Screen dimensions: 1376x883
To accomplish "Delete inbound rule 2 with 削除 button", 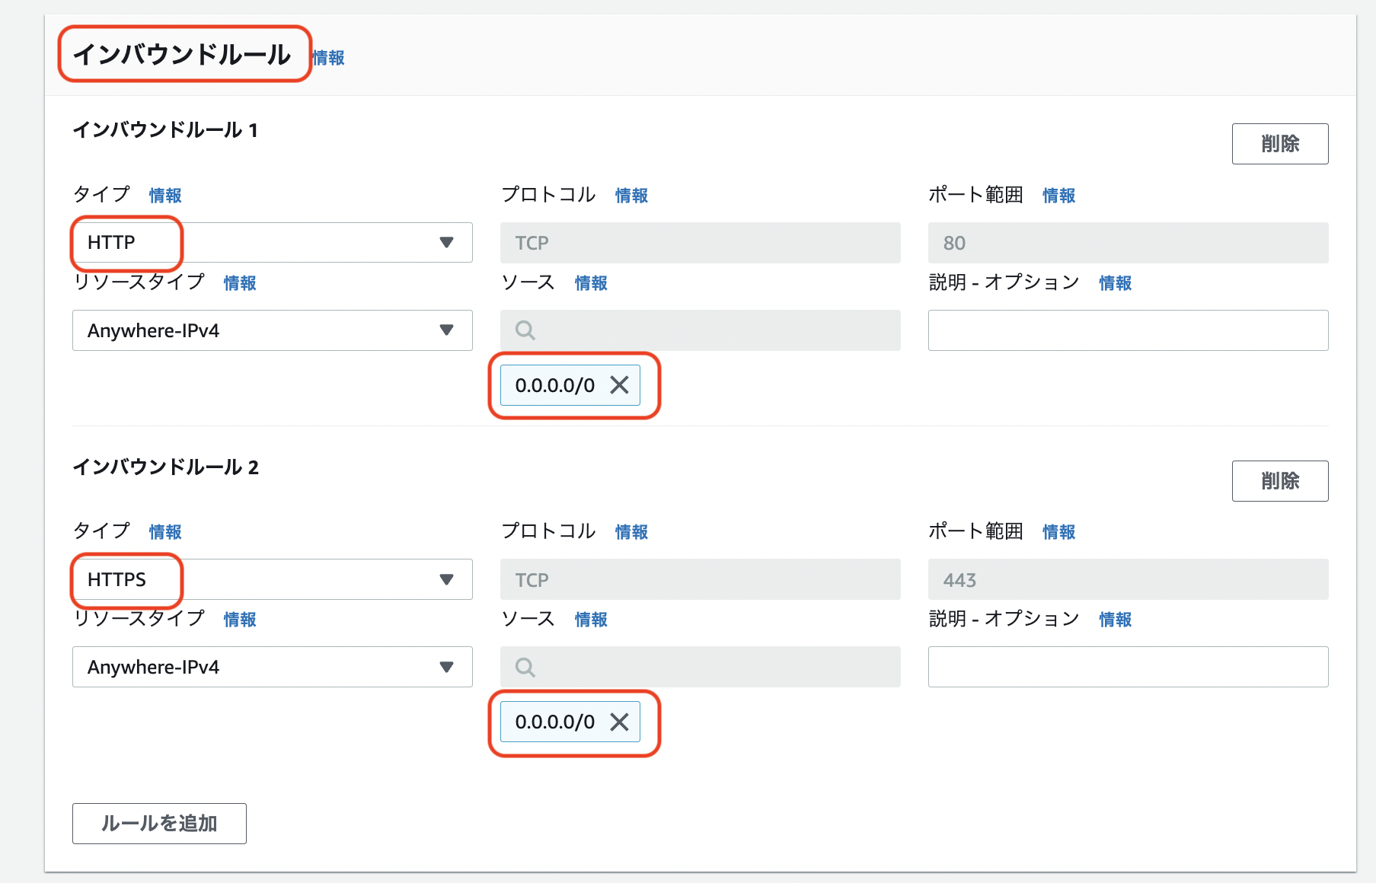I will click(1280, 480).
